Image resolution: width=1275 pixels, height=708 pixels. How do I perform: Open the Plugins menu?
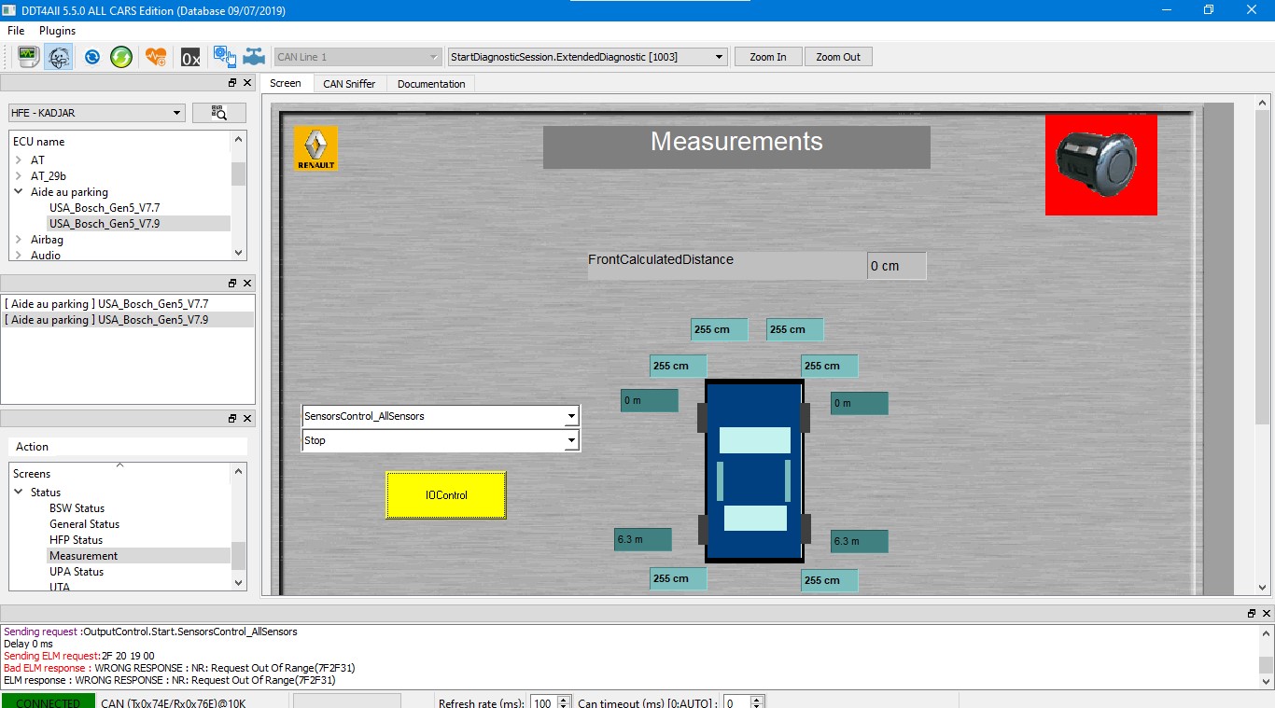58,31
